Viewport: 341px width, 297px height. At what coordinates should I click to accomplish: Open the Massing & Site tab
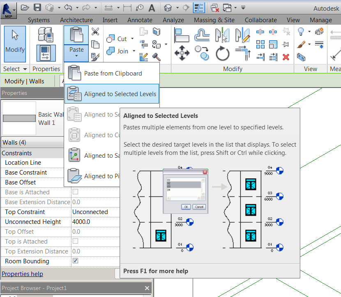(x=214, y=20)
